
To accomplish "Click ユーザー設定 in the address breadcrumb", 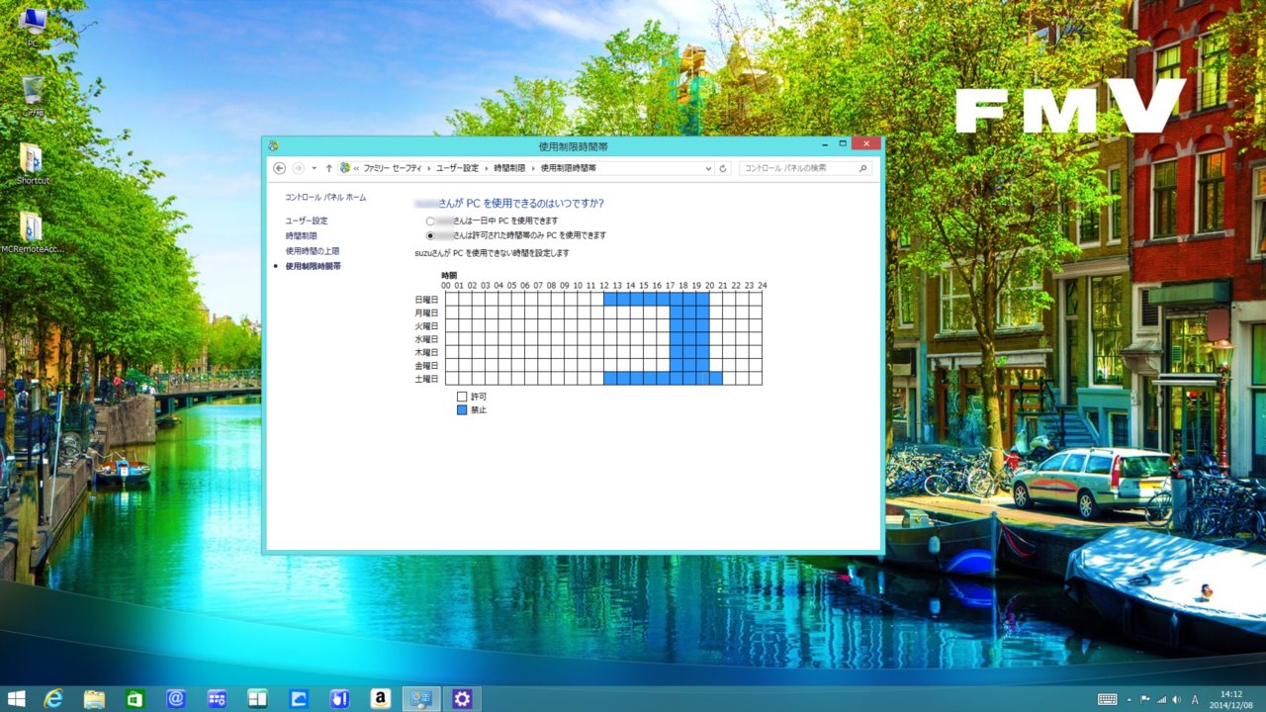I will pyautogui.click(x=457, y=168).
